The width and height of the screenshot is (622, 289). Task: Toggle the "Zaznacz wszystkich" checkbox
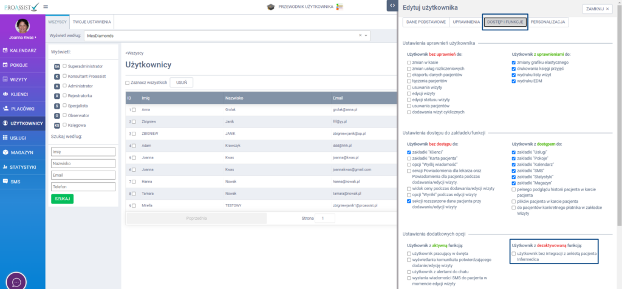click(x=128, y=83)
